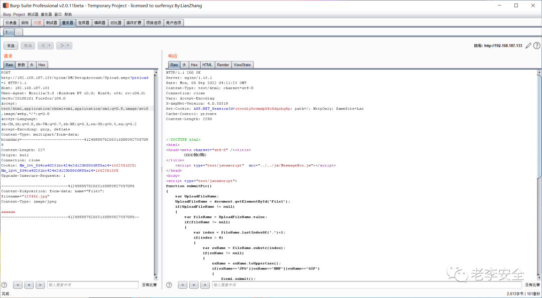Click the Burp Suite logo in the title bar

6,6
